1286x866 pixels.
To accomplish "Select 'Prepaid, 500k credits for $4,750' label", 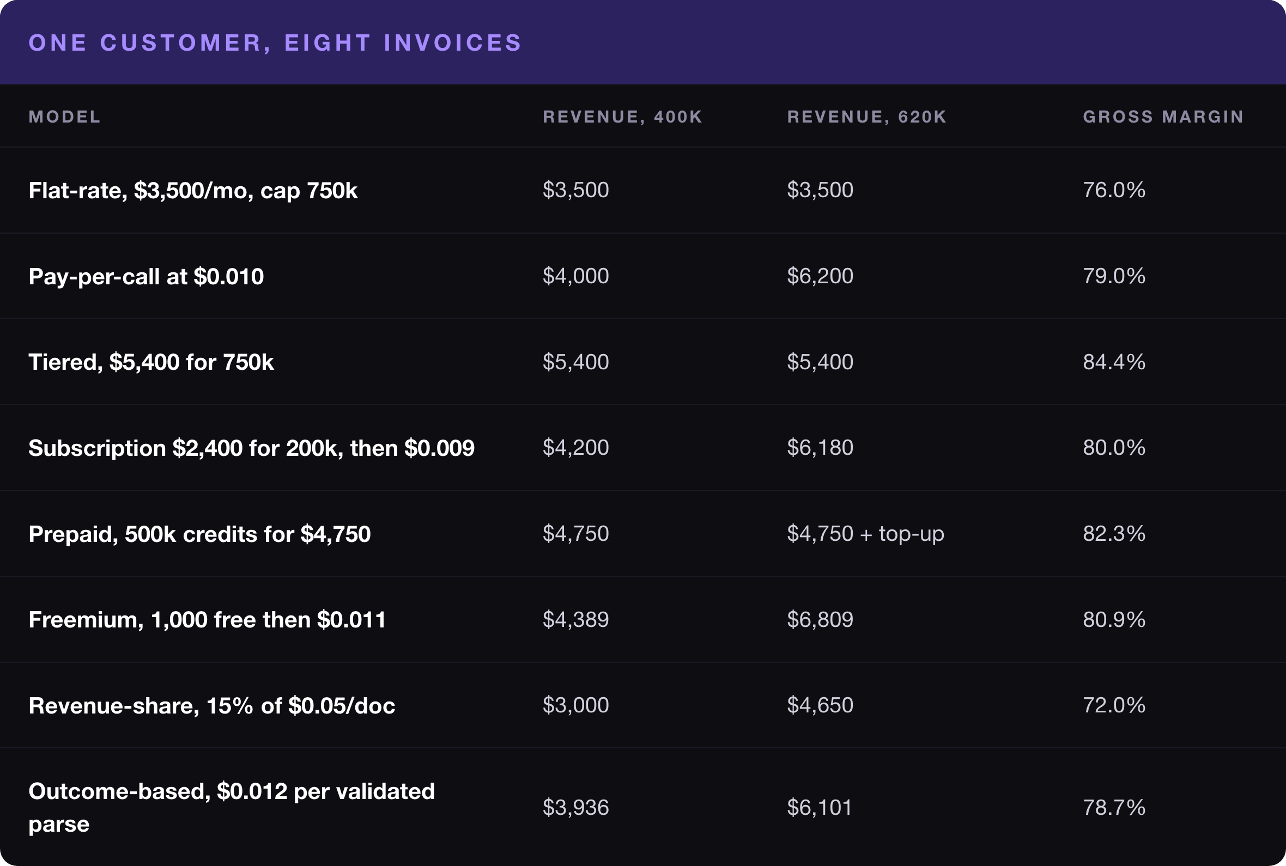I will (x=199, y=534).
